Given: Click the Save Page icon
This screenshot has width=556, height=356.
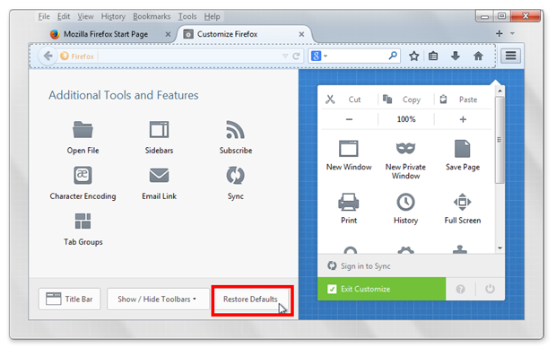Looking at the screenshot, I should [x=463, y=149].
